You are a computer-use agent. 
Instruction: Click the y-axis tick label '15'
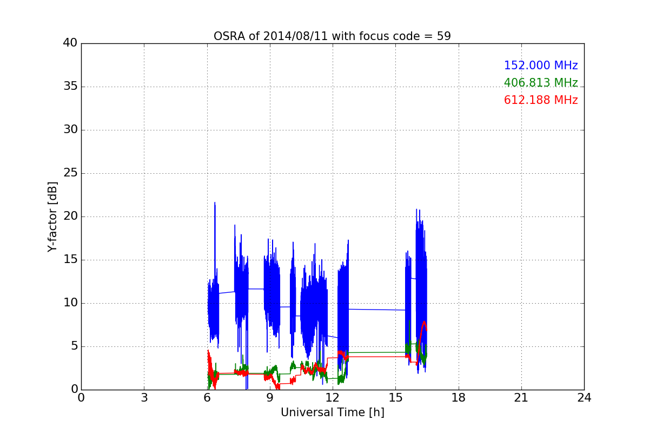pyautogui.click(x=70, y=260)
